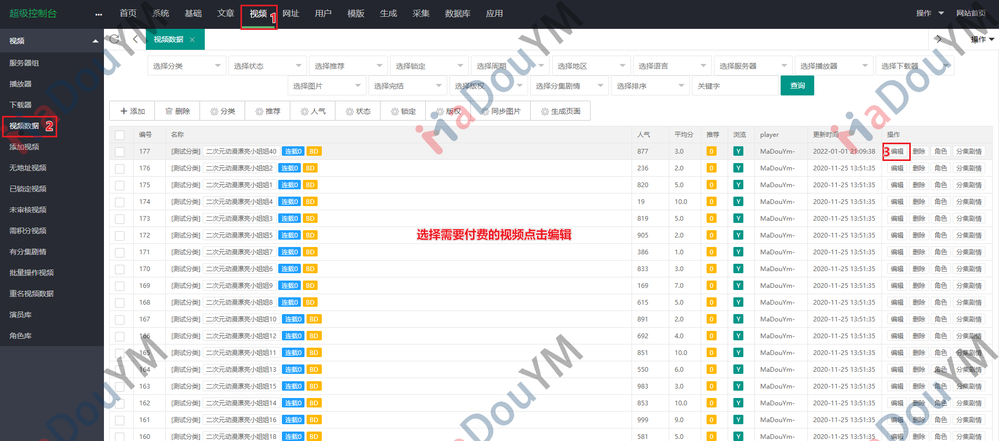The width and height of the screenshot is (999, 441).
Task: Check the checkbox for row 174
Action: (120, 202)
